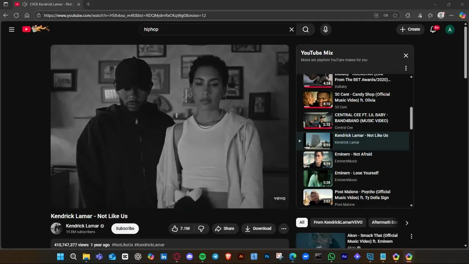Open Copilot in Edge sidebar
The height and width of the screenshot is (264, 469).
click(x=462, y=15)
